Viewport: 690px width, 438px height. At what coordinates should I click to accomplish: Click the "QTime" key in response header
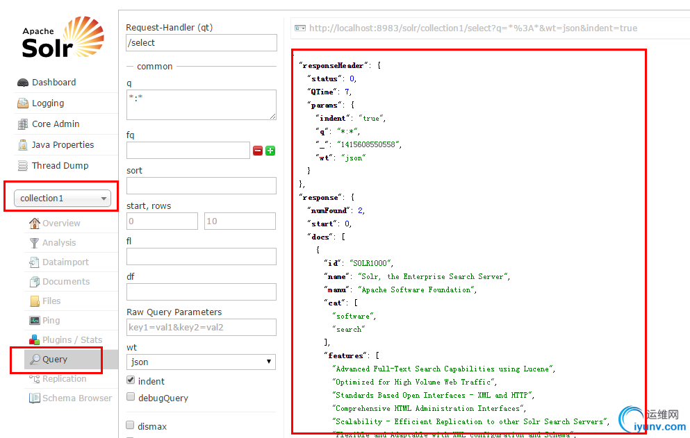click(x=324, y=92)
